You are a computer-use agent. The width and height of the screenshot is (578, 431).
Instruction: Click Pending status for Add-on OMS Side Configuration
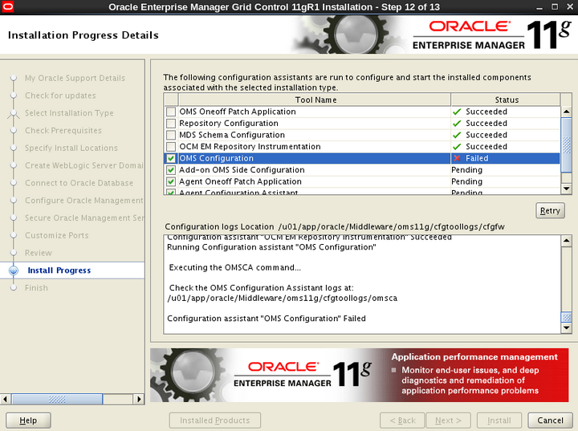466,170
